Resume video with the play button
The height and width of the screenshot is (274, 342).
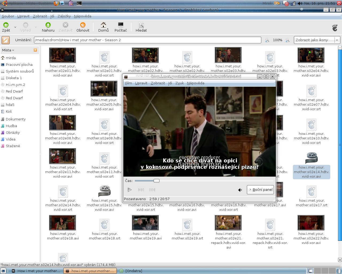pyautogui.click(x=130, y=190)
